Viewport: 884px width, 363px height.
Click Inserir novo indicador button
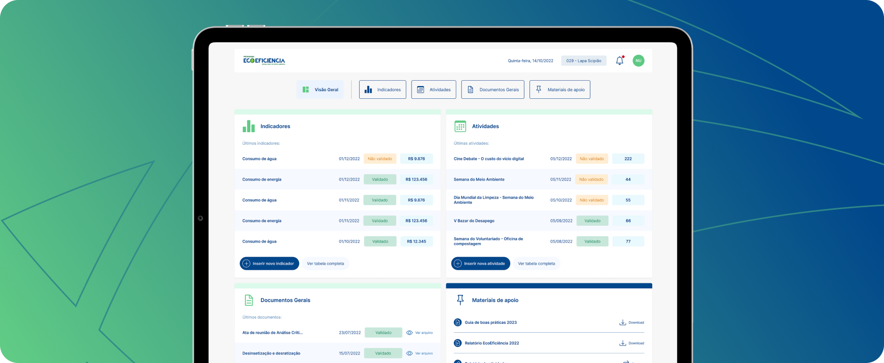pyautogui.click(x=269, y=264)
